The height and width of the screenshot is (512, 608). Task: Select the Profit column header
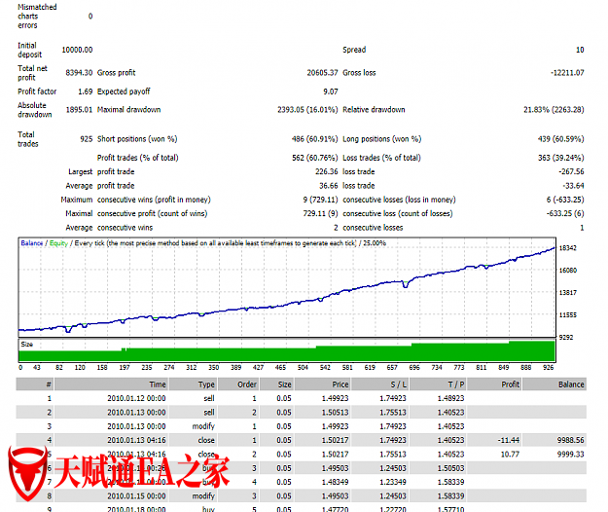click(x=507, y=384)
